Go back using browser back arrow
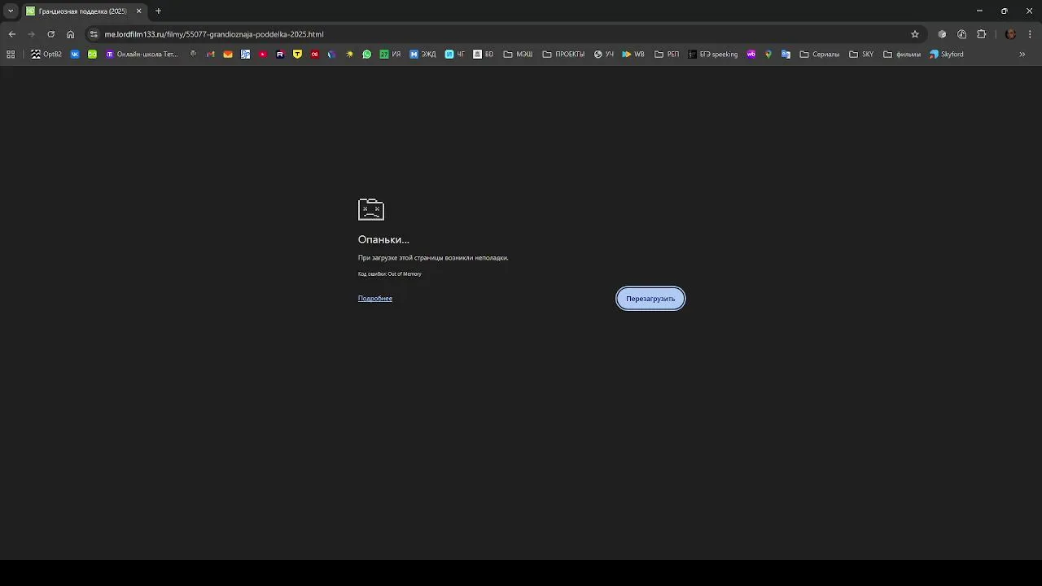The width and height of the screenshot is (1042, 586). pos(12,34)
